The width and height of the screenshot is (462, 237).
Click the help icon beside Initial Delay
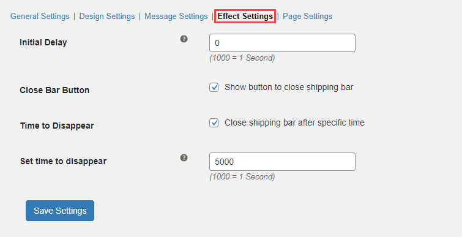[184, 39]
